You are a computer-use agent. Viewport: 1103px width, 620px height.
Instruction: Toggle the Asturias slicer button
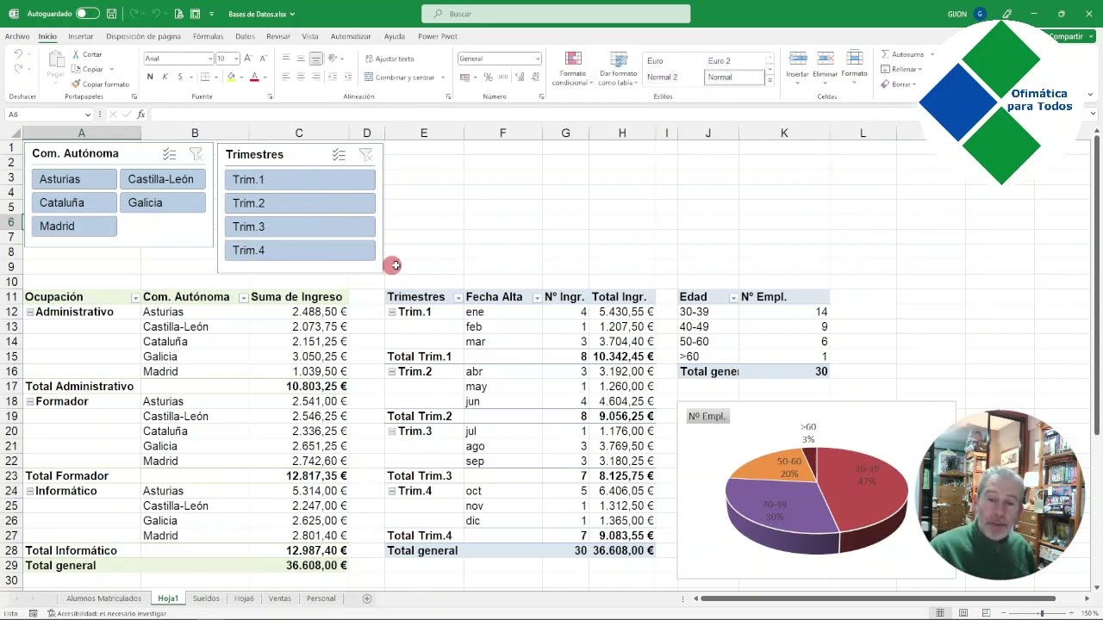tap(75, 179)
